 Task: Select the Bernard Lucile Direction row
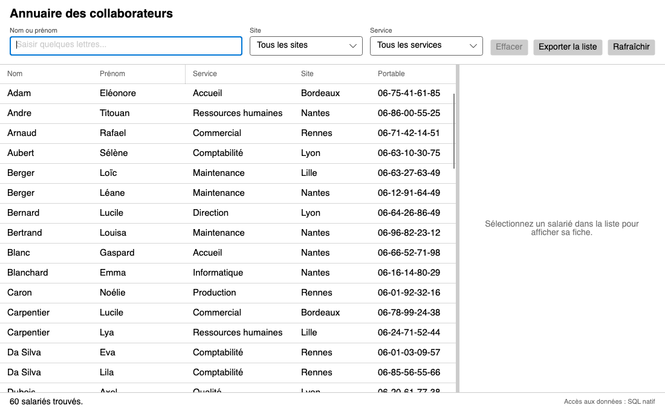coord(228,213)
